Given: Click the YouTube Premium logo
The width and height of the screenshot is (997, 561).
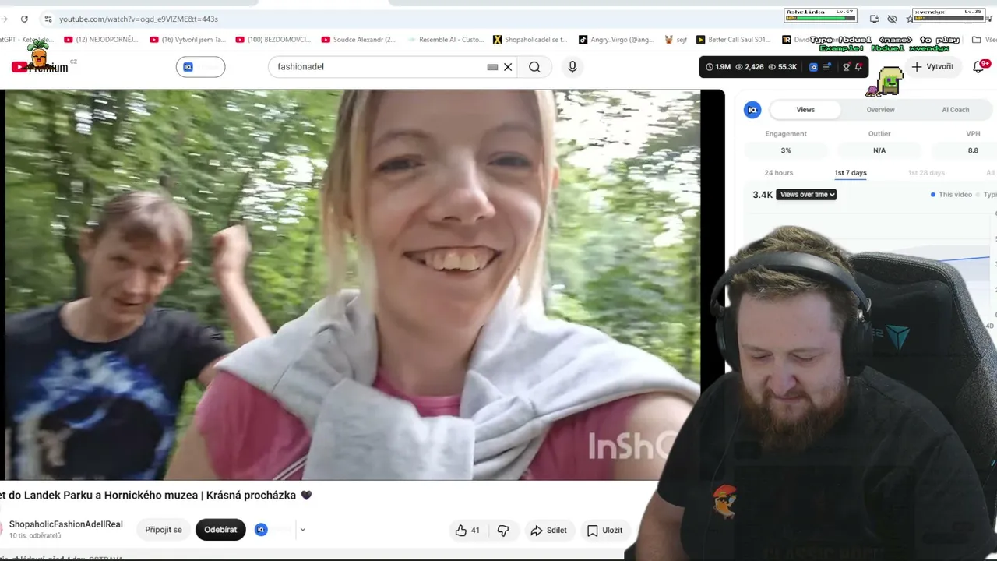Looking at the screenshot, I should tap(41, 67).
